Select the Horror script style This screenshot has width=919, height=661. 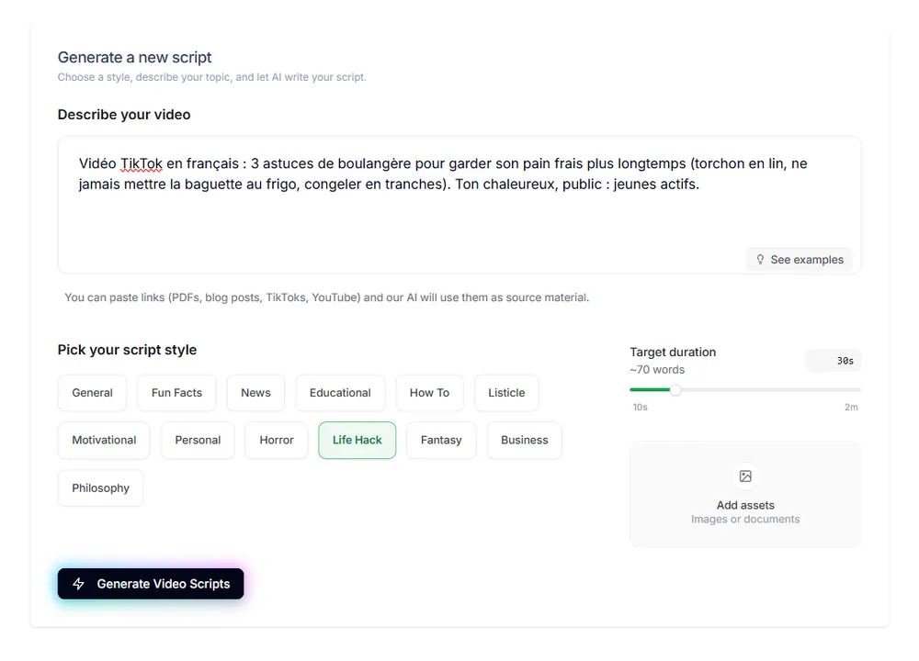276,441
